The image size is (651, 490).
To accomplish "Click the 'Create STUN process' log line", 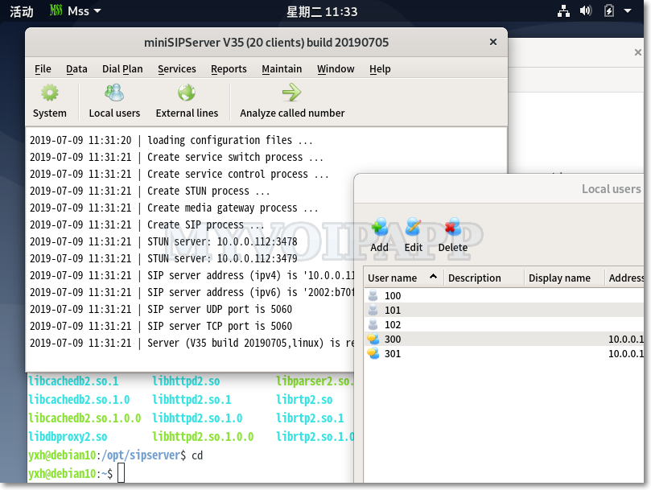I will pyautogui.click(x=150, y=191).
